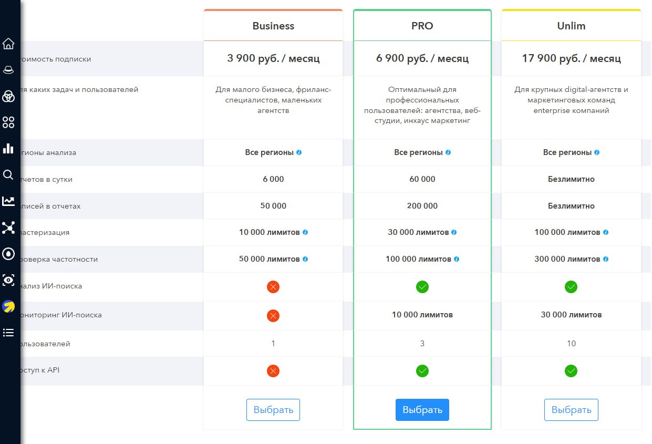Viewport: 652px width, 444px height.
Task: Open the line graph trend icon
Action: (8, 201)
